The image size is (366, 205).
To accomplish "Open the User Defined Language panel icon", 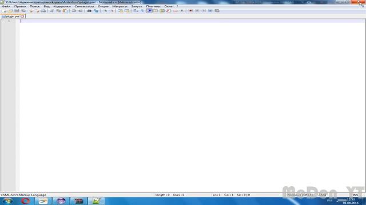I will coord(155,11).
